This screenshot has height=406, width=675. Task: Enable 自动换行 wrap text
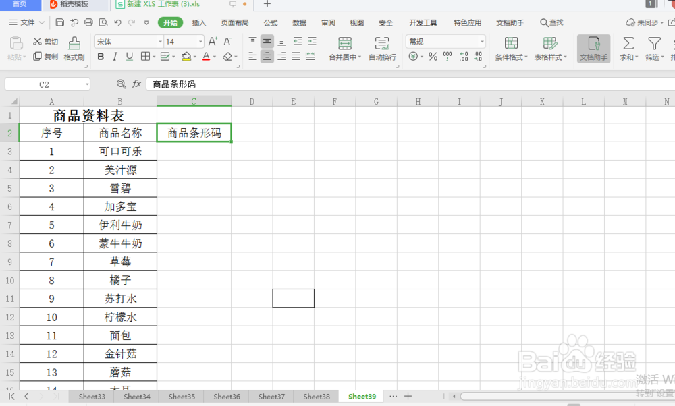point(382,47)
